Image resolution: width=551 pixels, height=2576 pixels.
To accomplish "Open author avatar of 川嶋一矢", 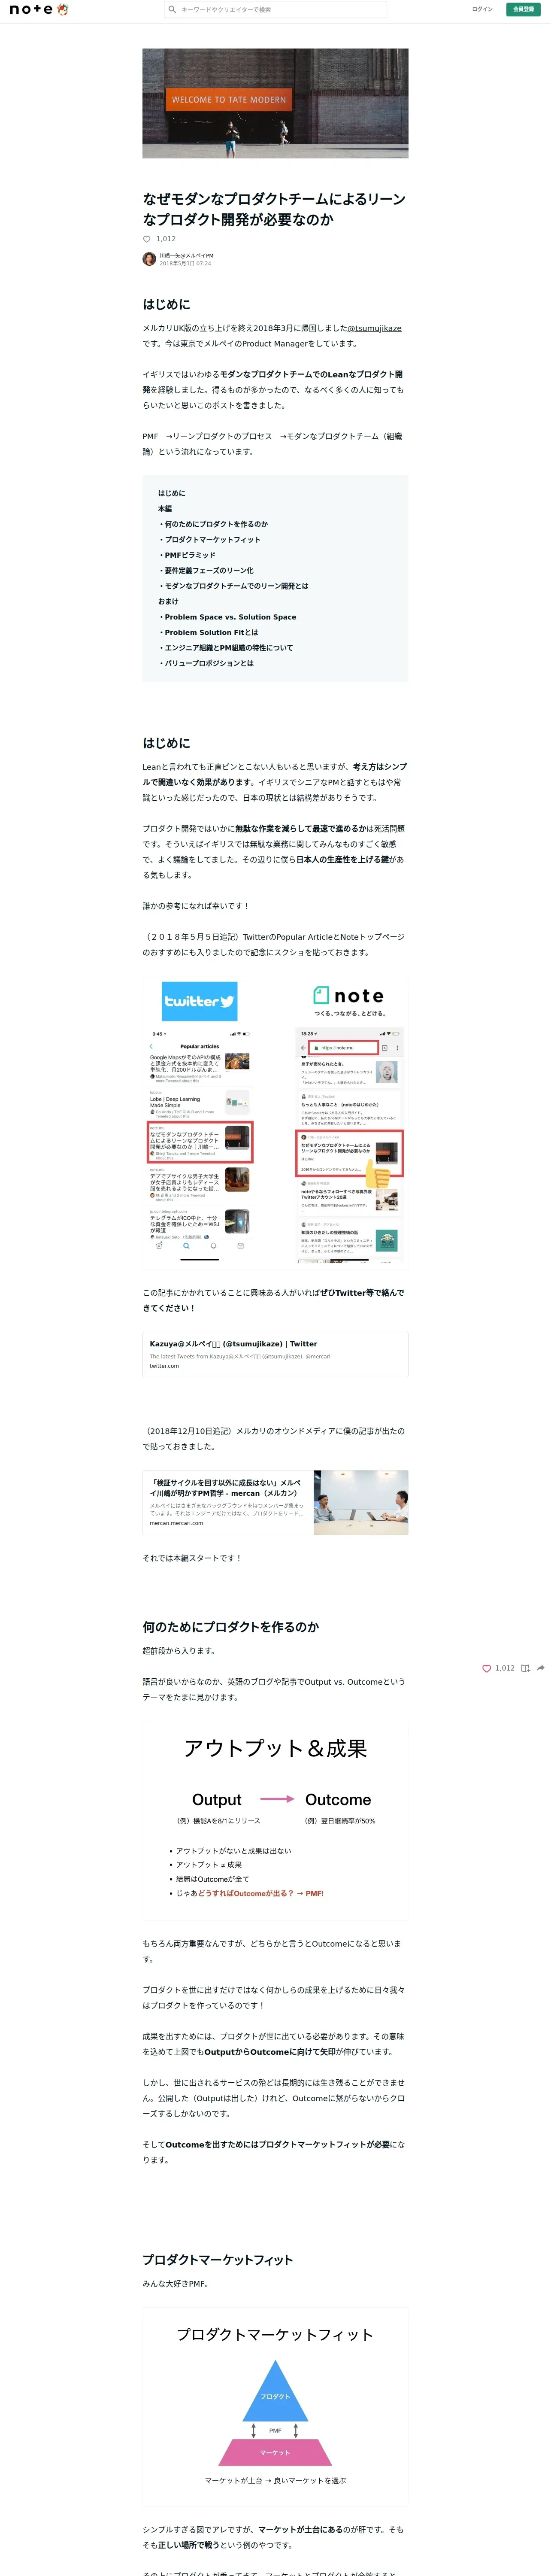I will pos(149,259).
